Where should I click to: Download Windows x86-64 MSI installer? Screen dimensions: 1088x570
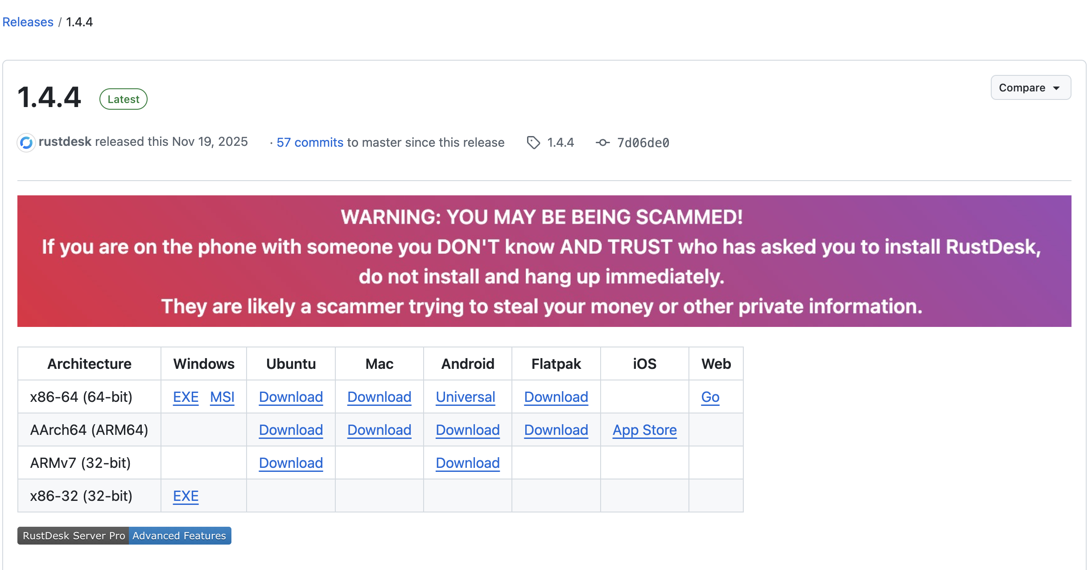click(x=222, y=397)
